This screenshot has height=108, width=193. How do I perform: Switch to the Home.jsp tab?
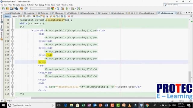tap(104, 13)
